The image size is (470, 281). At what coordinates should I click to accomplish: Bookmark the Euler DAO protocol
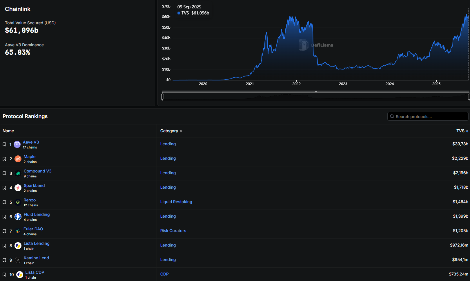click(4, 231)
